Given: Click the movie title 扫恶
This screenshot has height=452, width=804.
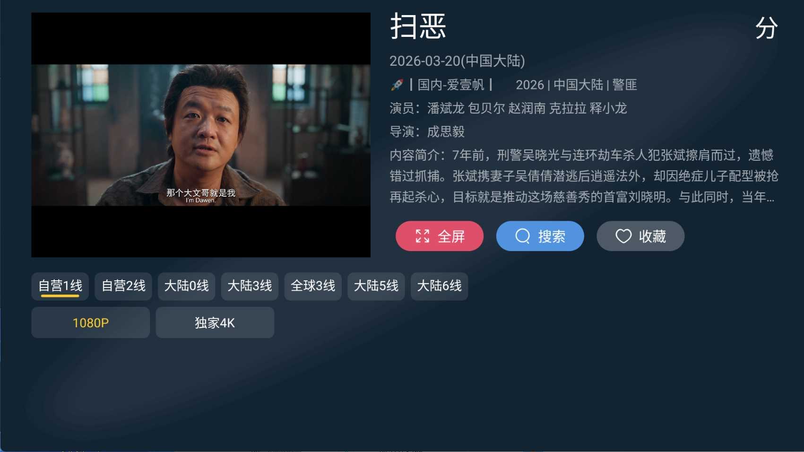Looking at the screenshot, I should pos(418,26).
